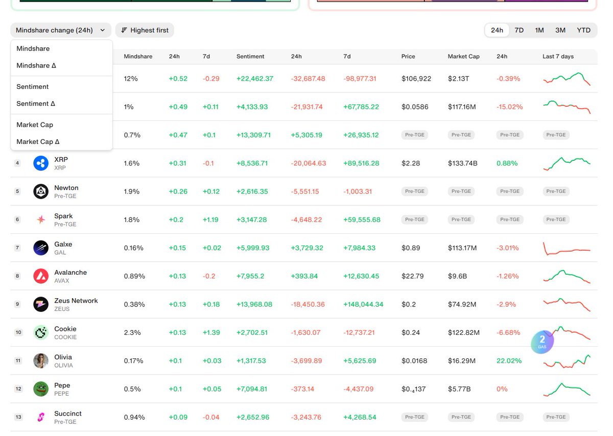613x436 pixels.
Task: Click the Galxe token logo icon
Action: coord(41,248)
